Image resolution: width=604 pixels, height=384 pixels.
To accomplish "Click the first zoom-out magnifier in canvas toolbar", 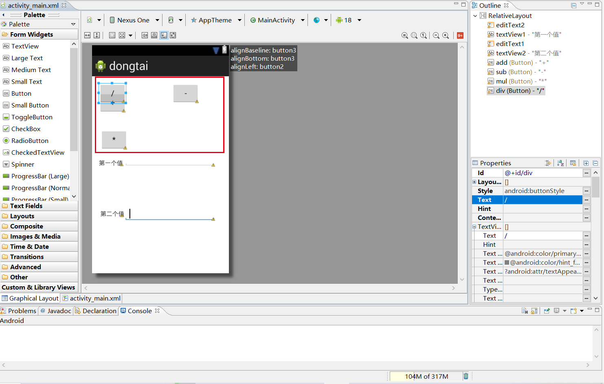I will [x=405, y=35].
